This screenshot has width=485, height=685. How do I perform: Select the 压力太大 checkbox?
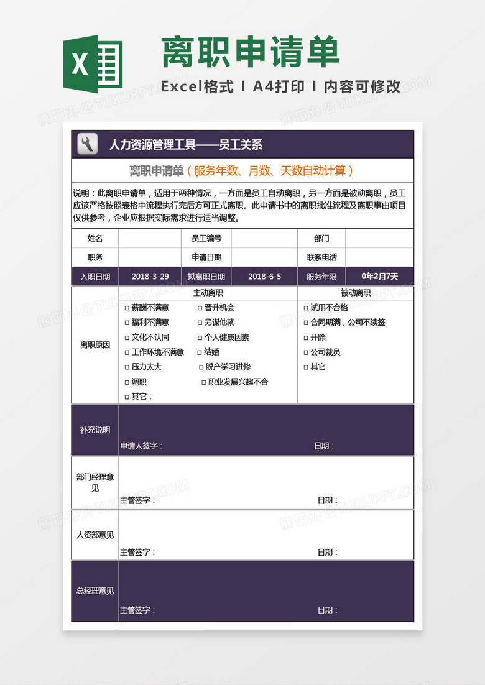(x=127, y=367)
